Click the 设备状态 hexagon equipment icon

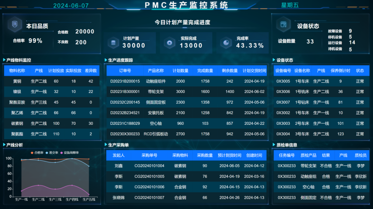tap(283, 25)
